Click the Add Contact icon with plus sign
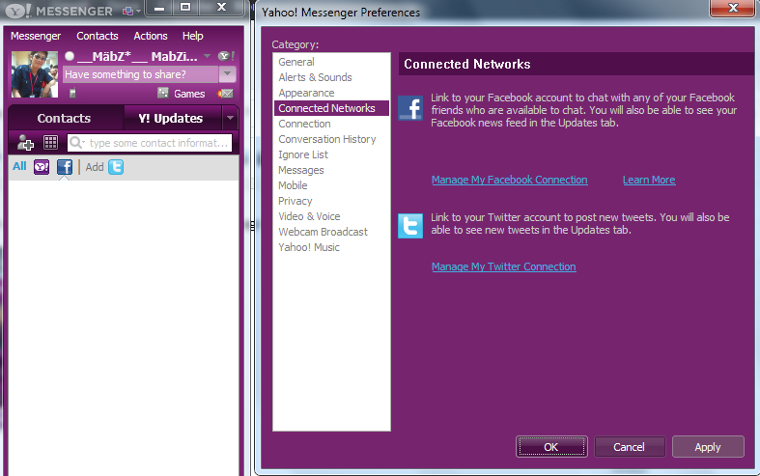This screenshot has height=476, width=760. 25,143
